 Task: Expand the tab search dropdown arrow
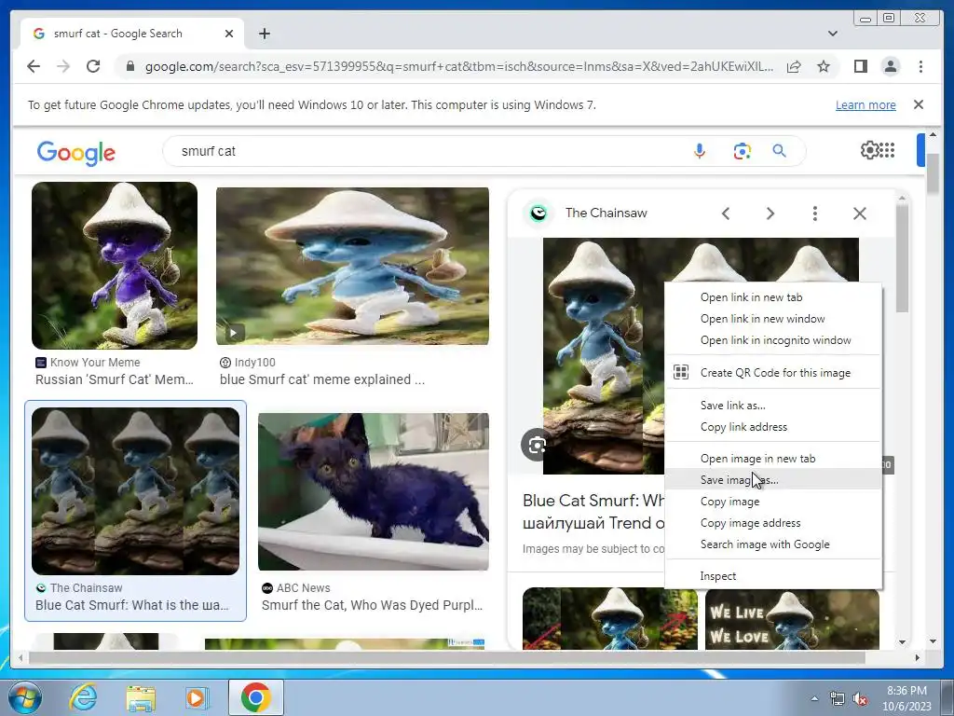(833, 34)
